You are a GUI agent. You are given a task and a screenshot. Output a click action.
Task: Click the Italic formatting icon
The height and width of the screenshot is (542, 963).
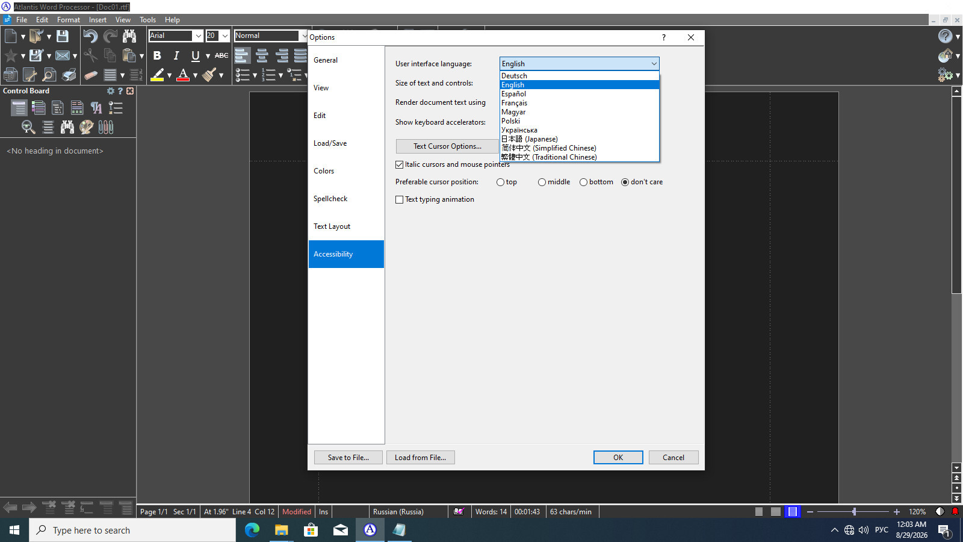176,55
